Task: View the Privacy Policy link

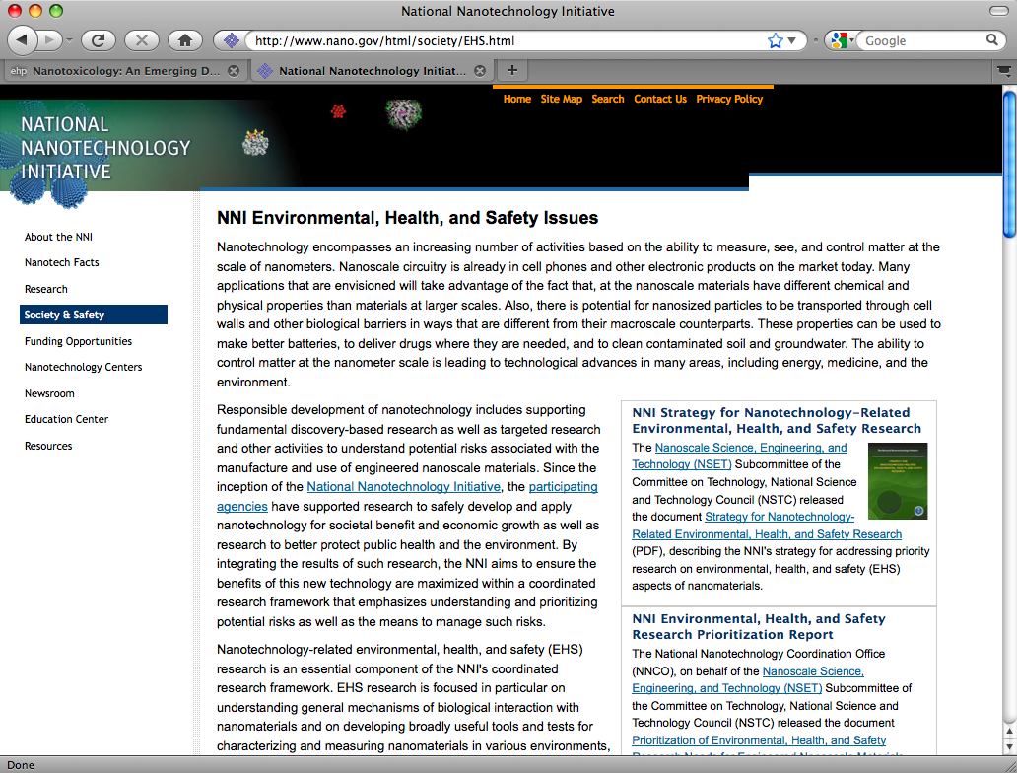Action: point(729,99)
